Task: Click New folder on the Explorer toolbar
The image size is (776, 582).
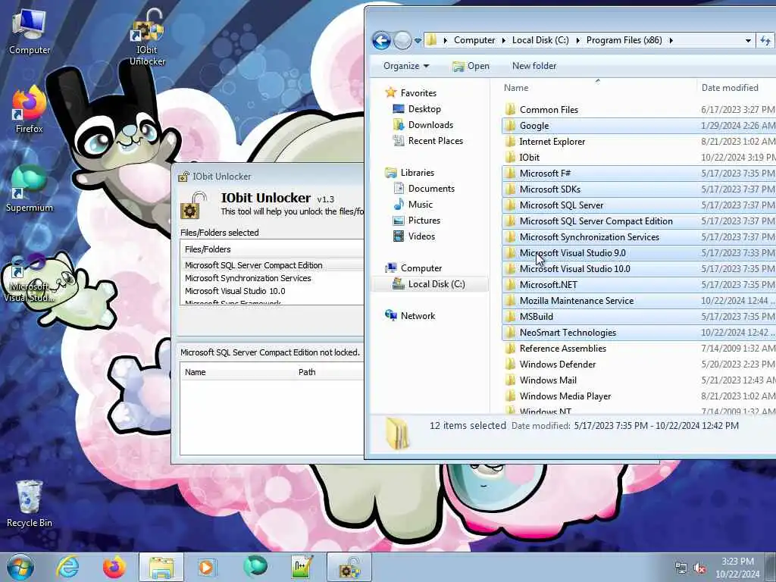Action: point(534,66)
